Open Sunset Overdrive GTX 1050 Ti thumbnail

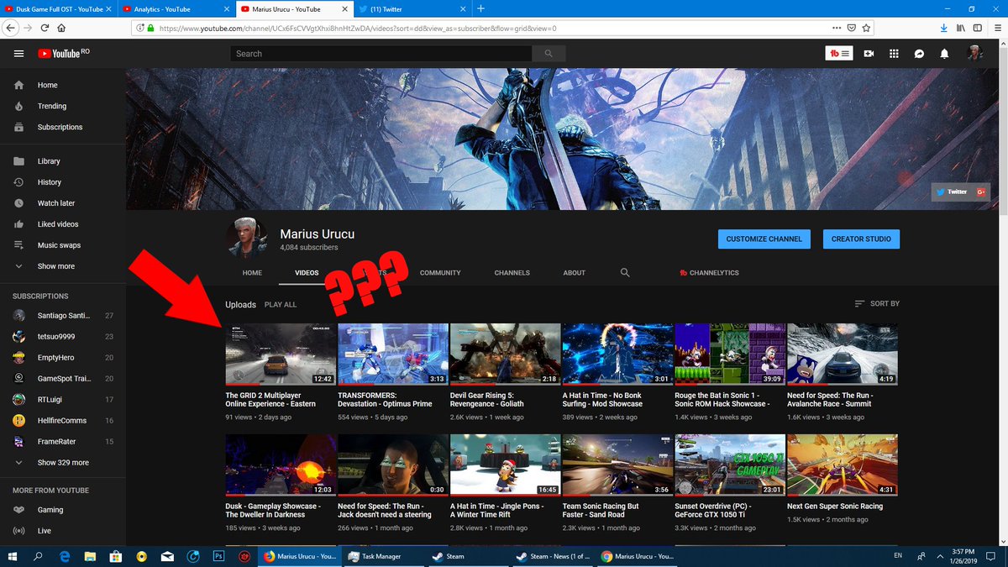click(730, 465)
